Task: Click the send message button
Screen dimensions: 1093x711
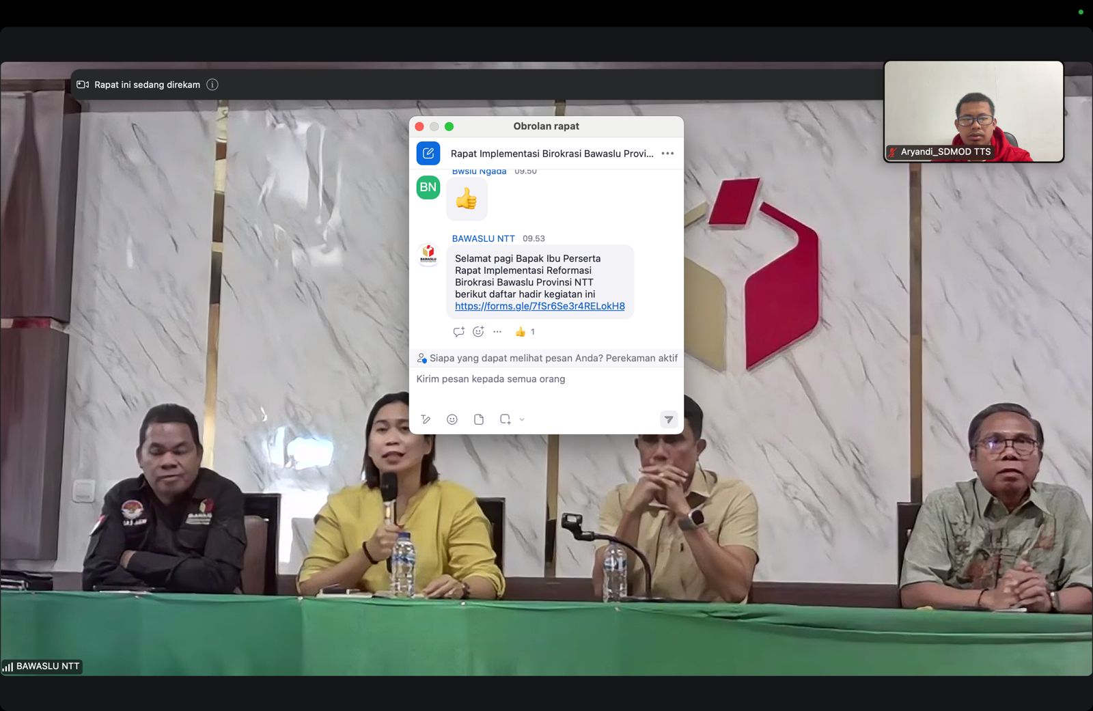Action: (x=669, y=419)
